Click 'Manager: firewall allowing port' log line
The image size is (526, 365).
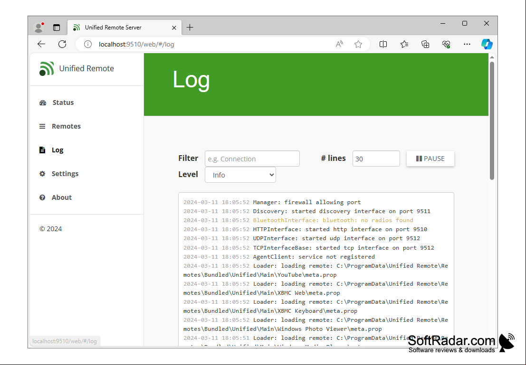[272, 202]
